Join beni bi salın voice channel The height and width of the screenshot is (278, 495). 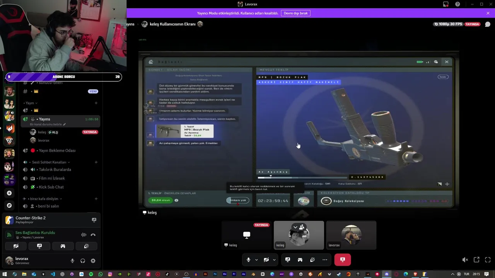tap(60, 206)
